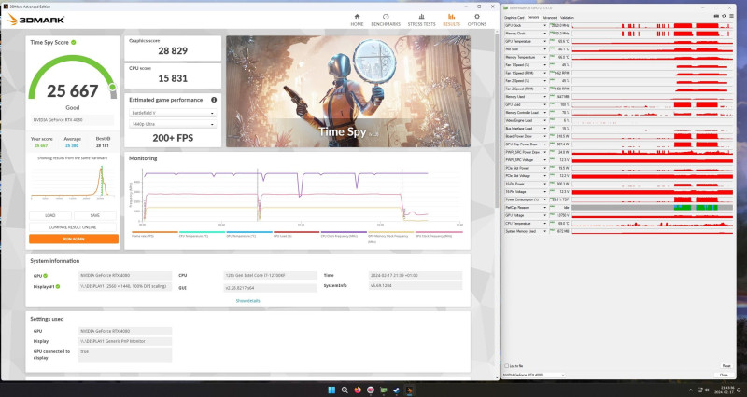The height and width of the screenshot is (397, 747).
Task: Open the GPU Load sensor dropdown arrow
Action: [x=545, y=104]
